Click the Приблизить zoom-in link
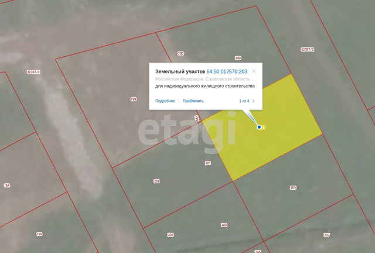This screenshot has width=375, height=253. [193, 101]
